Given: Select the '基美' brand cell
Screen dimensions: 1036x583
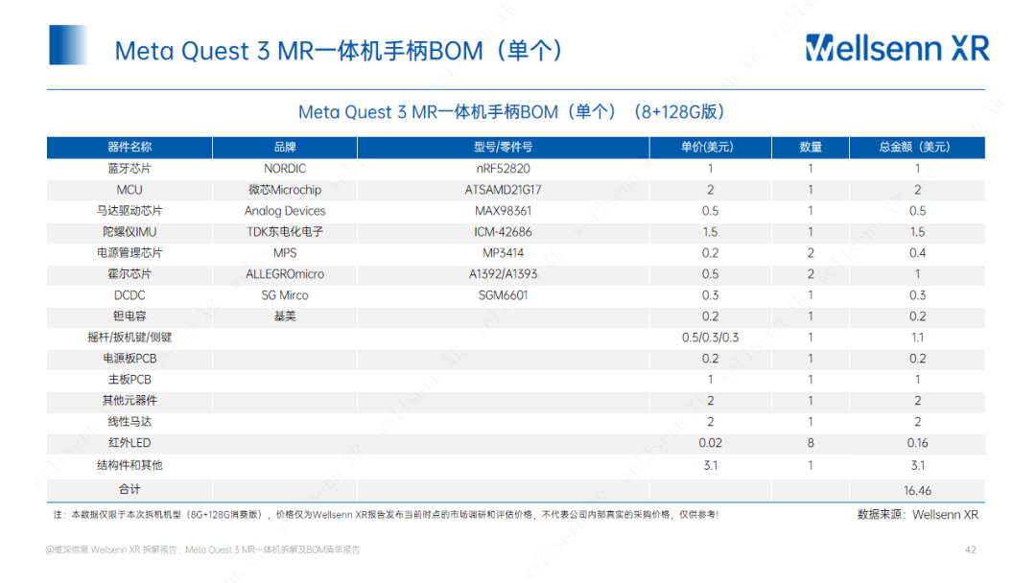Looking at the screenshot, I should point(285,316).
